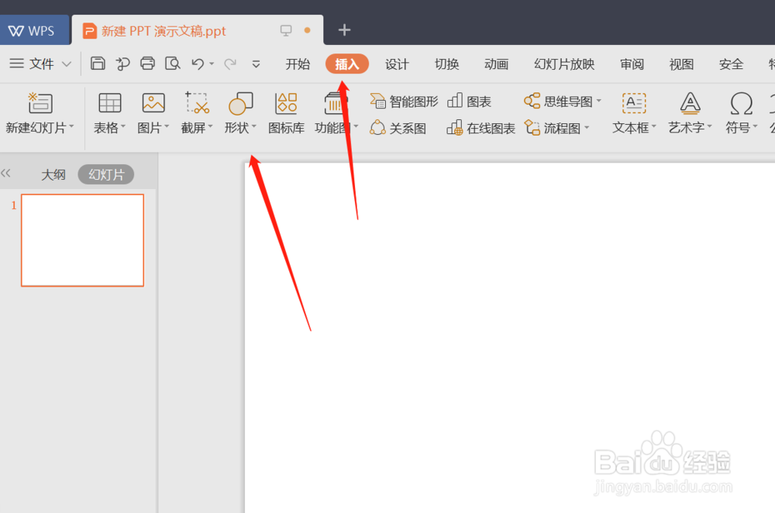Insert a 图表 chart
The height and width of the screenshot is (513, 775).
469,102
